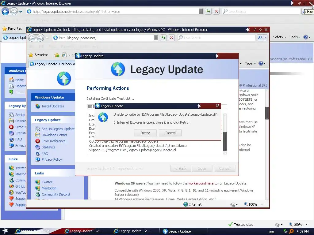This screenshot has width=314, height=235.
Task: Switch to Legacy Update installer taskbar button
Action: tap(184, 231)
